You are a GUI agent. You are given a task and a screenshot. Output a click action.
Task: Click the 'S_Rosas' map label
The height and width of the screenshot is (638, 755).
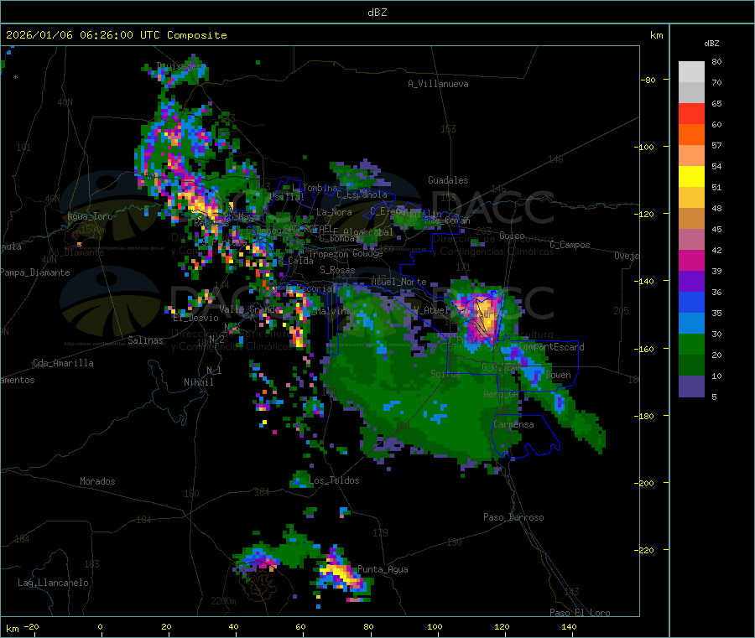(337, 271)
